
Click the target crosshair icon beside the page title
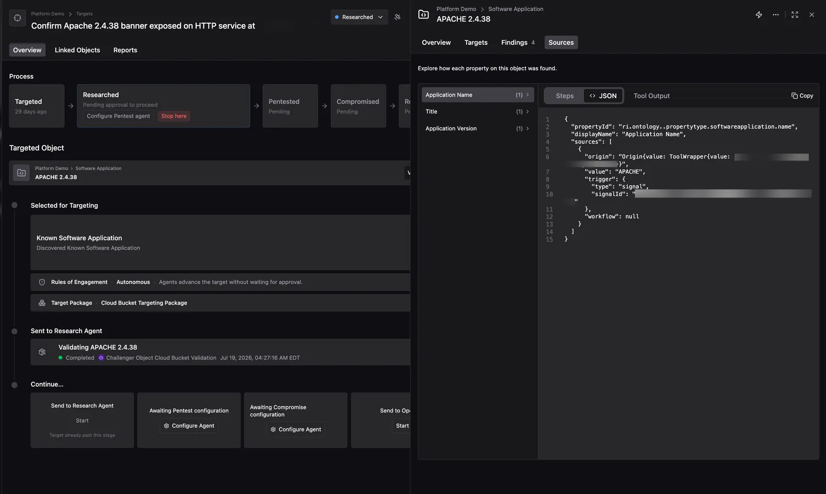coord(18,18)
